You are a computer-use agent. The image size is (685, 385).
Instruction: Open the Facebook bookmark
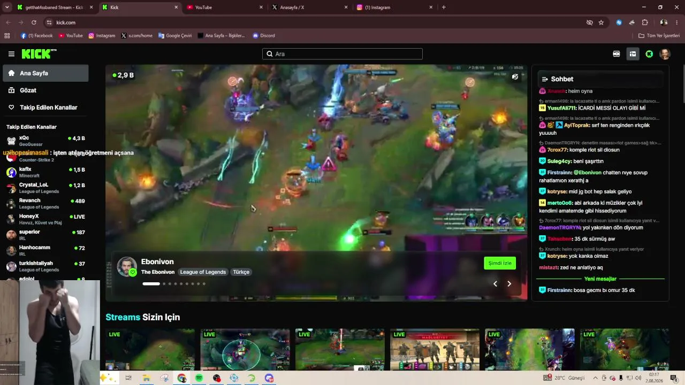point(37,36)
